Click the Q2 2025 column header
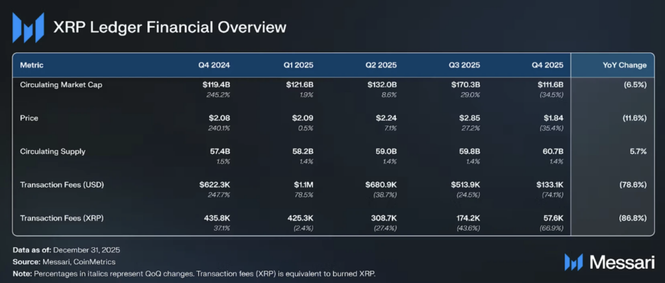The width and height of the screenshot is (665, 283). tap(381, 66)
